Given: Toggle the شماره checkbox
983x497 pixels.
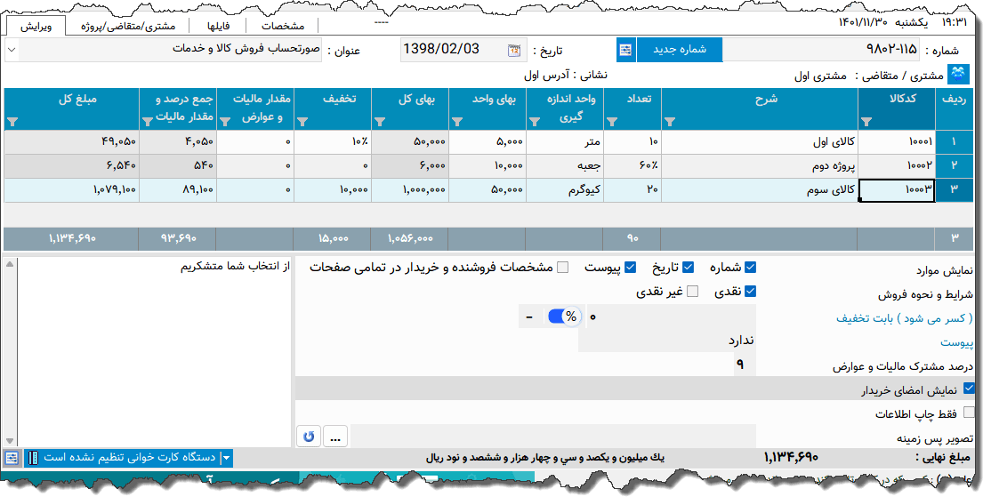Looking at the screenshot, I should pos(751,268).
